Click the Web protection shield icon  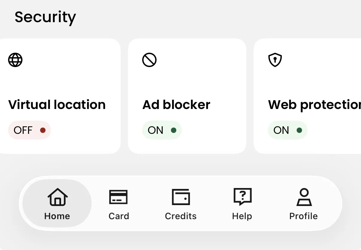[275, 60]
